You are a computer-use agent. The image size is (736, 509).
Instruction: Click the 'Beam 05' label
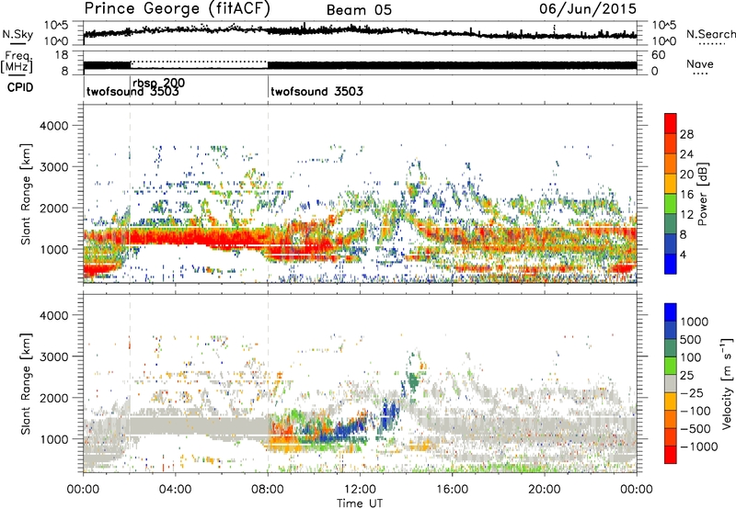359,10
